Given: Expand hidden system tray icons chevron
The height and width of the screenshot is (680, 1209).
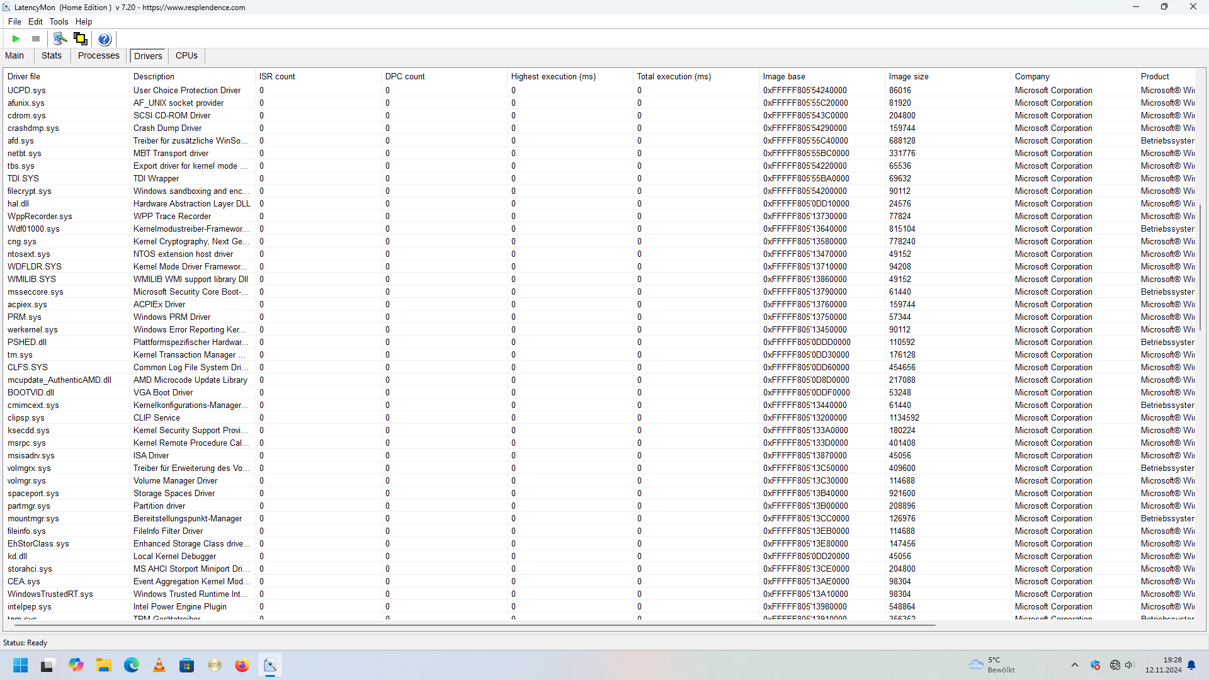Looking at the screenshot, I should (1075, 666).
